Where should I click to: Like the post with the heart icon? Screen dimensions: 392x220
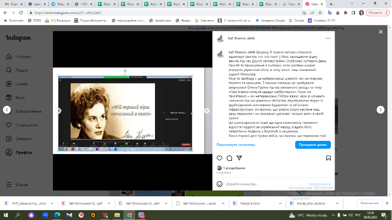pyautogui.click(x=219, y=158)
